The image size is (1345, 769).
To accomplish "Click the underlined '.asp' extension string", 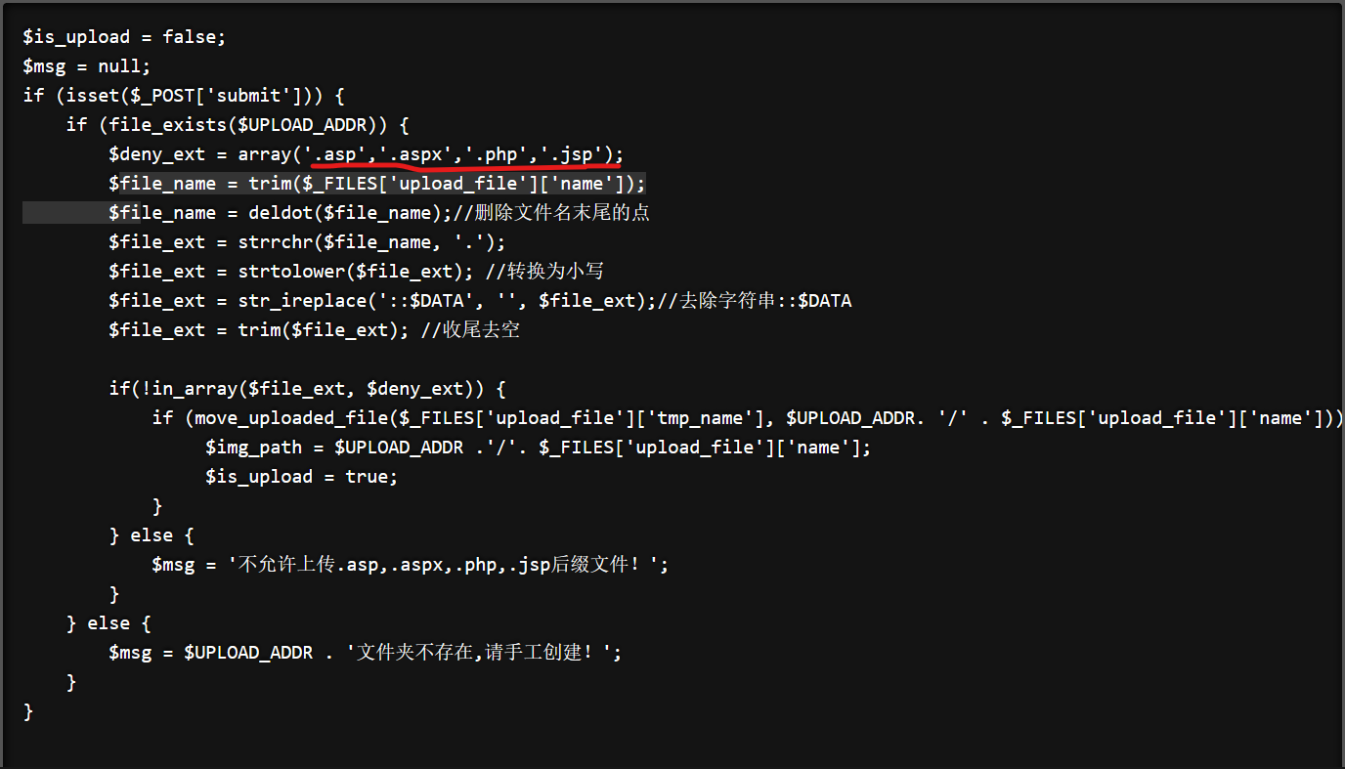I will click(335, 154).
